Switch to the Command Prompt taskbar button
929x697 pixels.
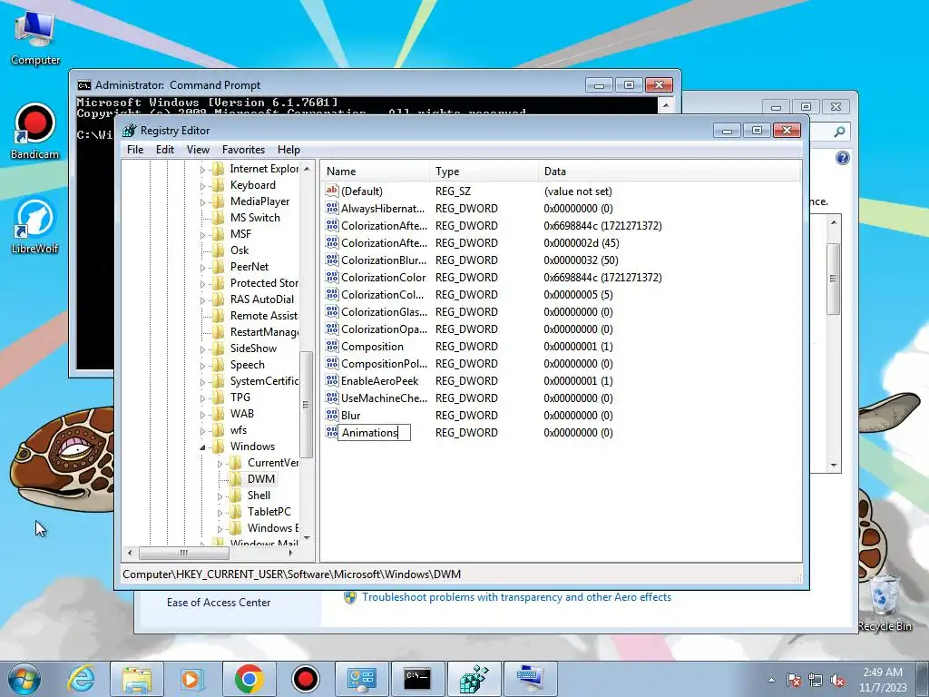417,679
